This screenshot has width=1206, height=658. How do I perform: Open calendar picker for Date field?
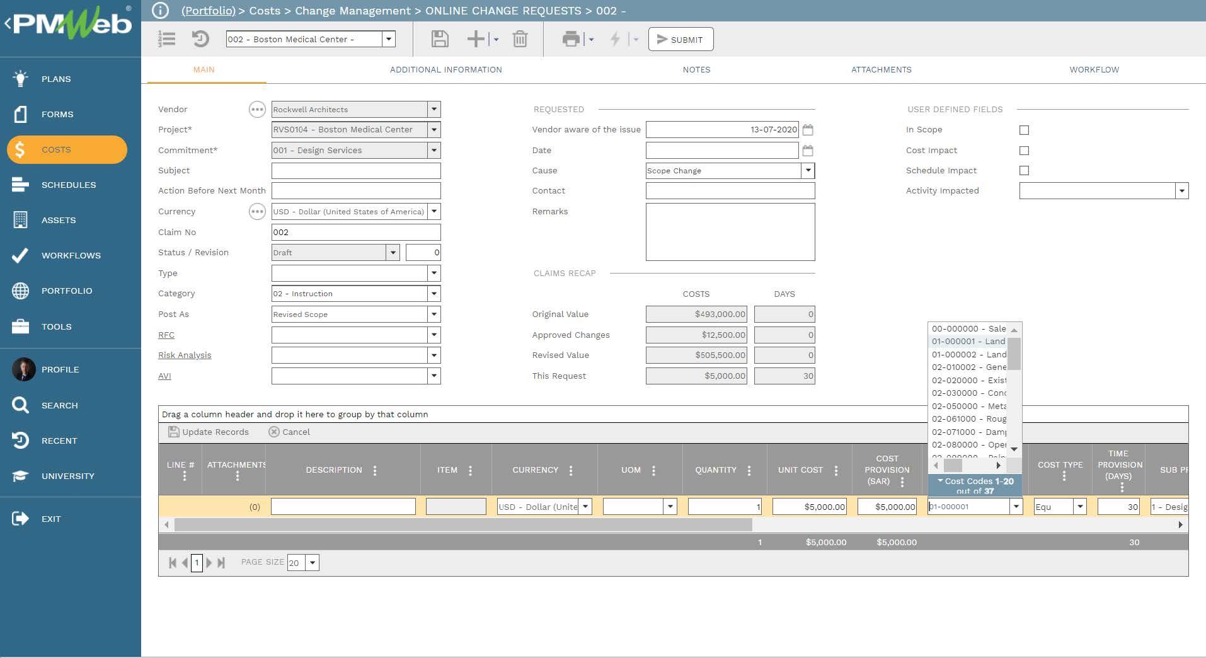808,151
